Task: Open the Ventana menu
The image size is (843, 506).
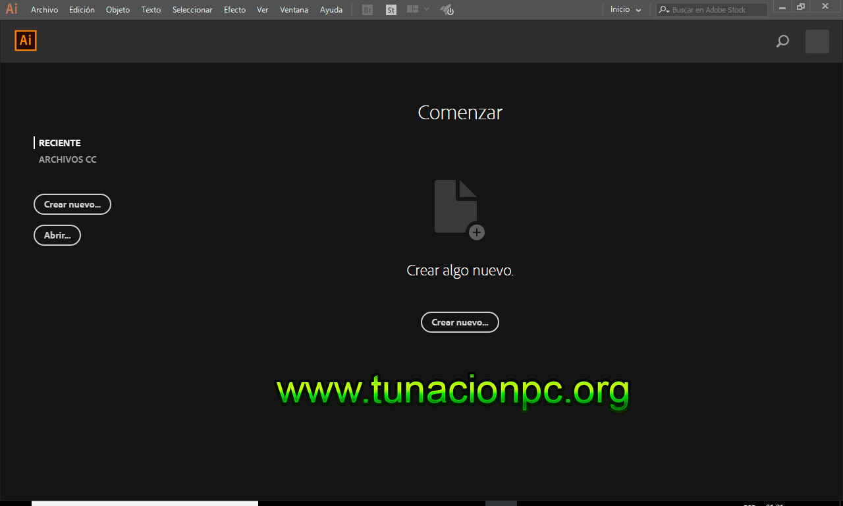Action: pos(294,10)
